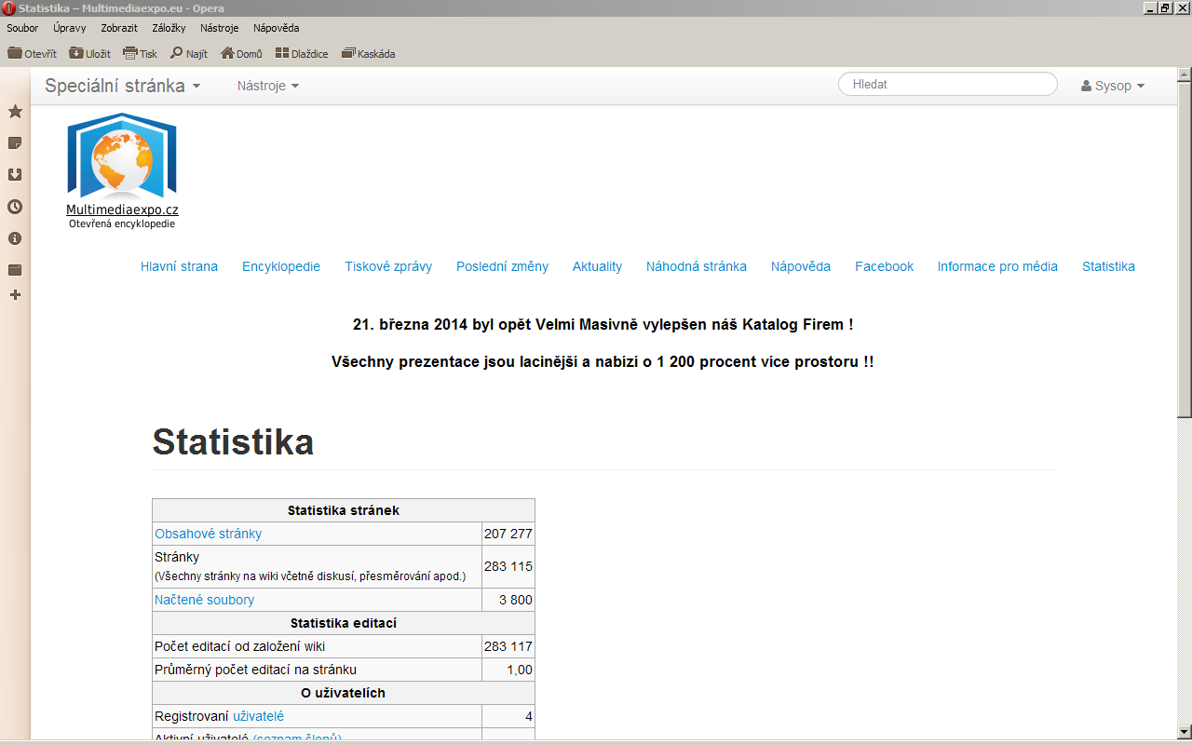Open the Sysop user dropdown
This screenshot has height=745, width=1192.
(x=1113, y=86)
